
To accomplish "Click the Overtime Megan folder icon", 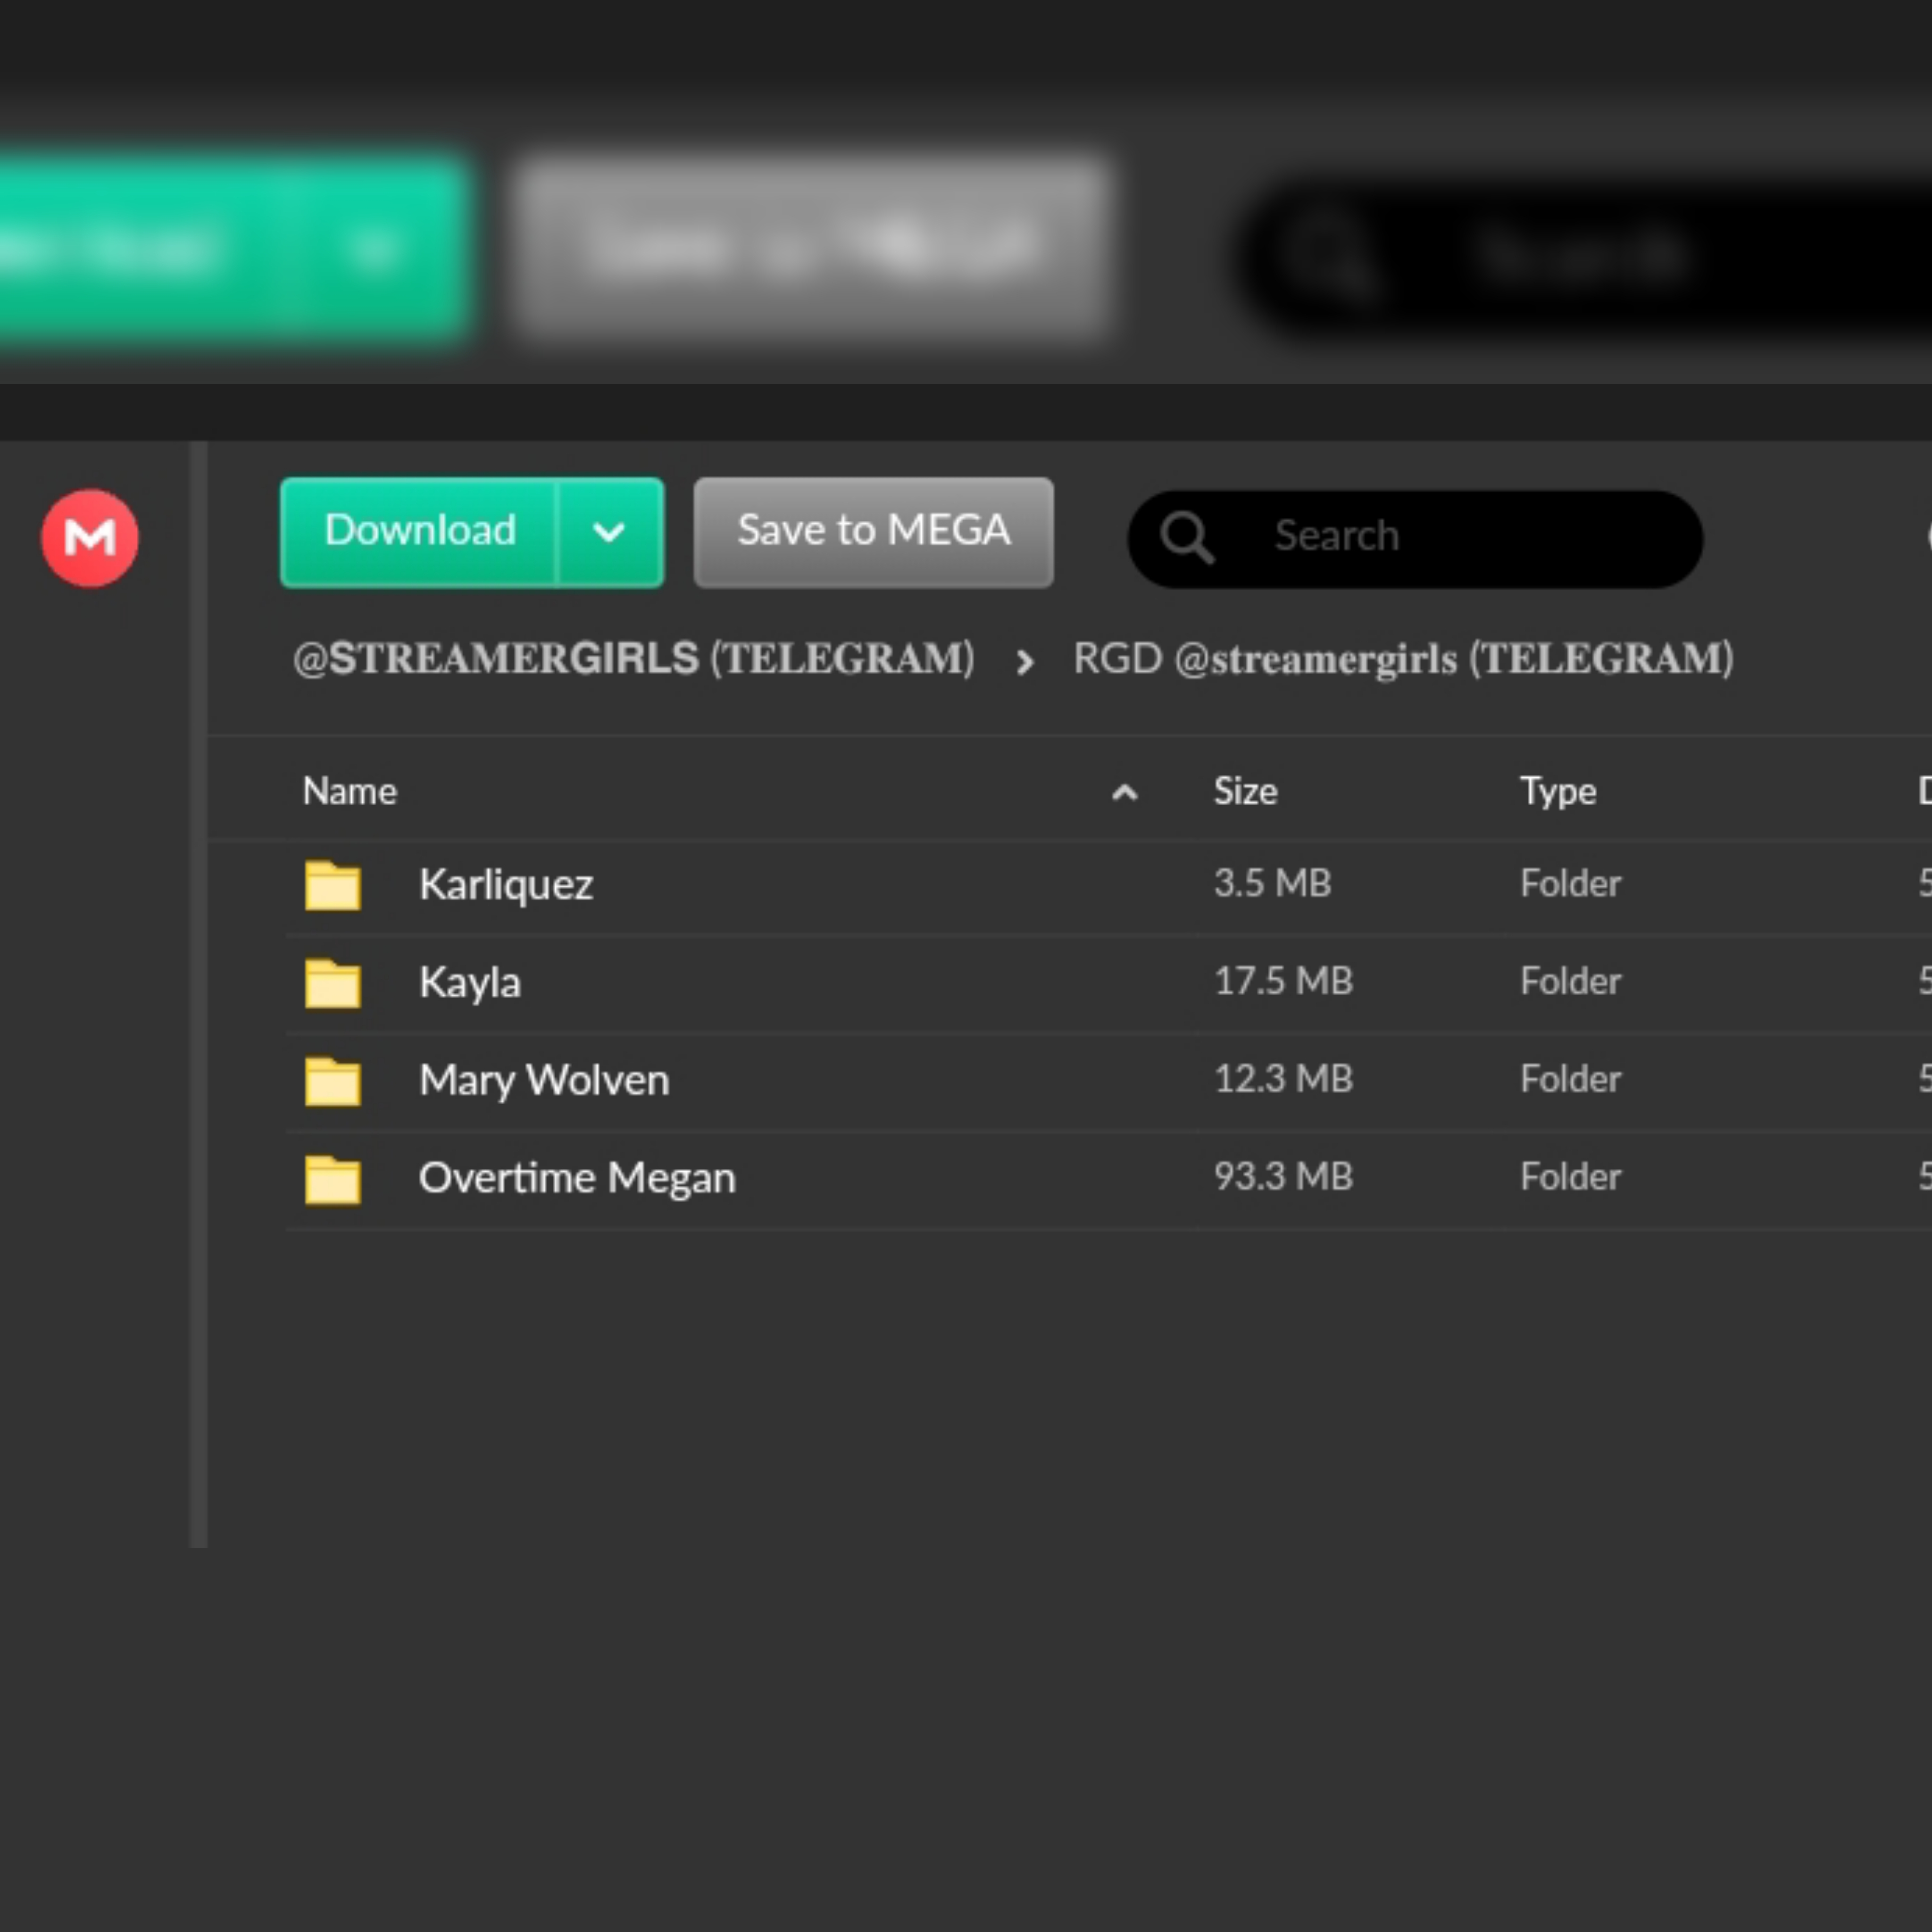I will 332,1179.
